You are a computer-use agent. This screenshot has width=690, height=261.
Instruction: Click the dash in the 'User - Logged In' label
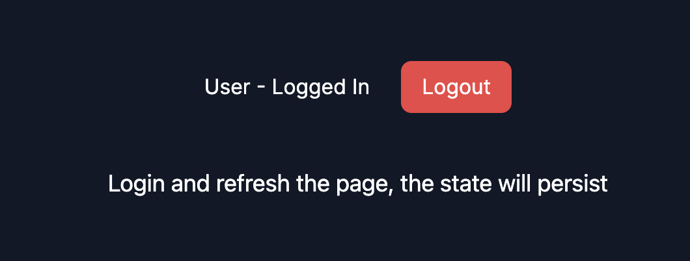(x=261, y=88)
